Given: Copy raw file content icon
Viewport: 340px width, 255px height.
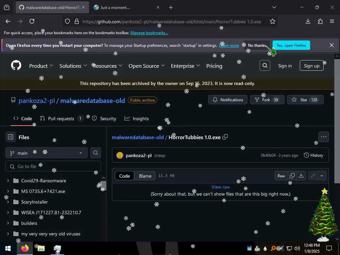Looking at the screenshot, I should click(x=292, y=176).
